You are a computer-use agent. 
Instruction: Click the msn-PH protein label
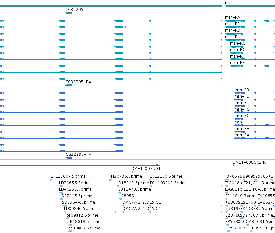pos(242,129)
